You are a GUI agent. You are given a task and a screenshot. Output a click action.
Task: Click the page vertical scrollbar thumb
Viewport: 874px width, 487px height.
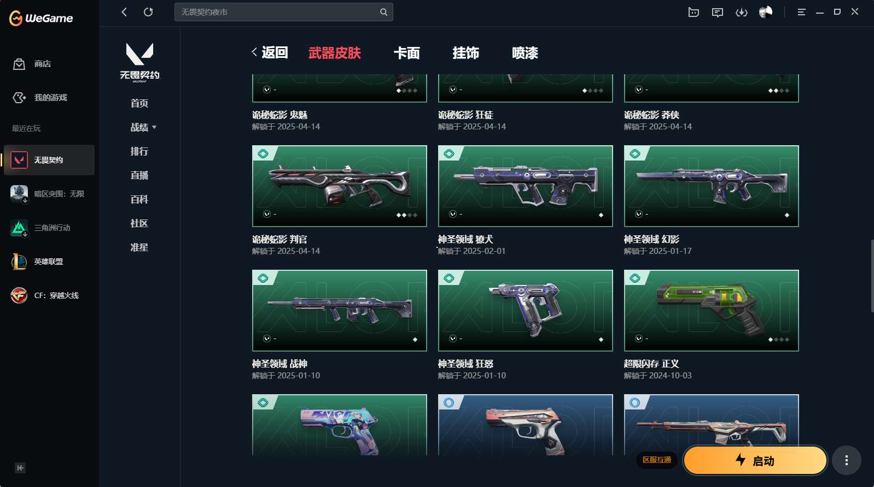click(x=872, y=276)
